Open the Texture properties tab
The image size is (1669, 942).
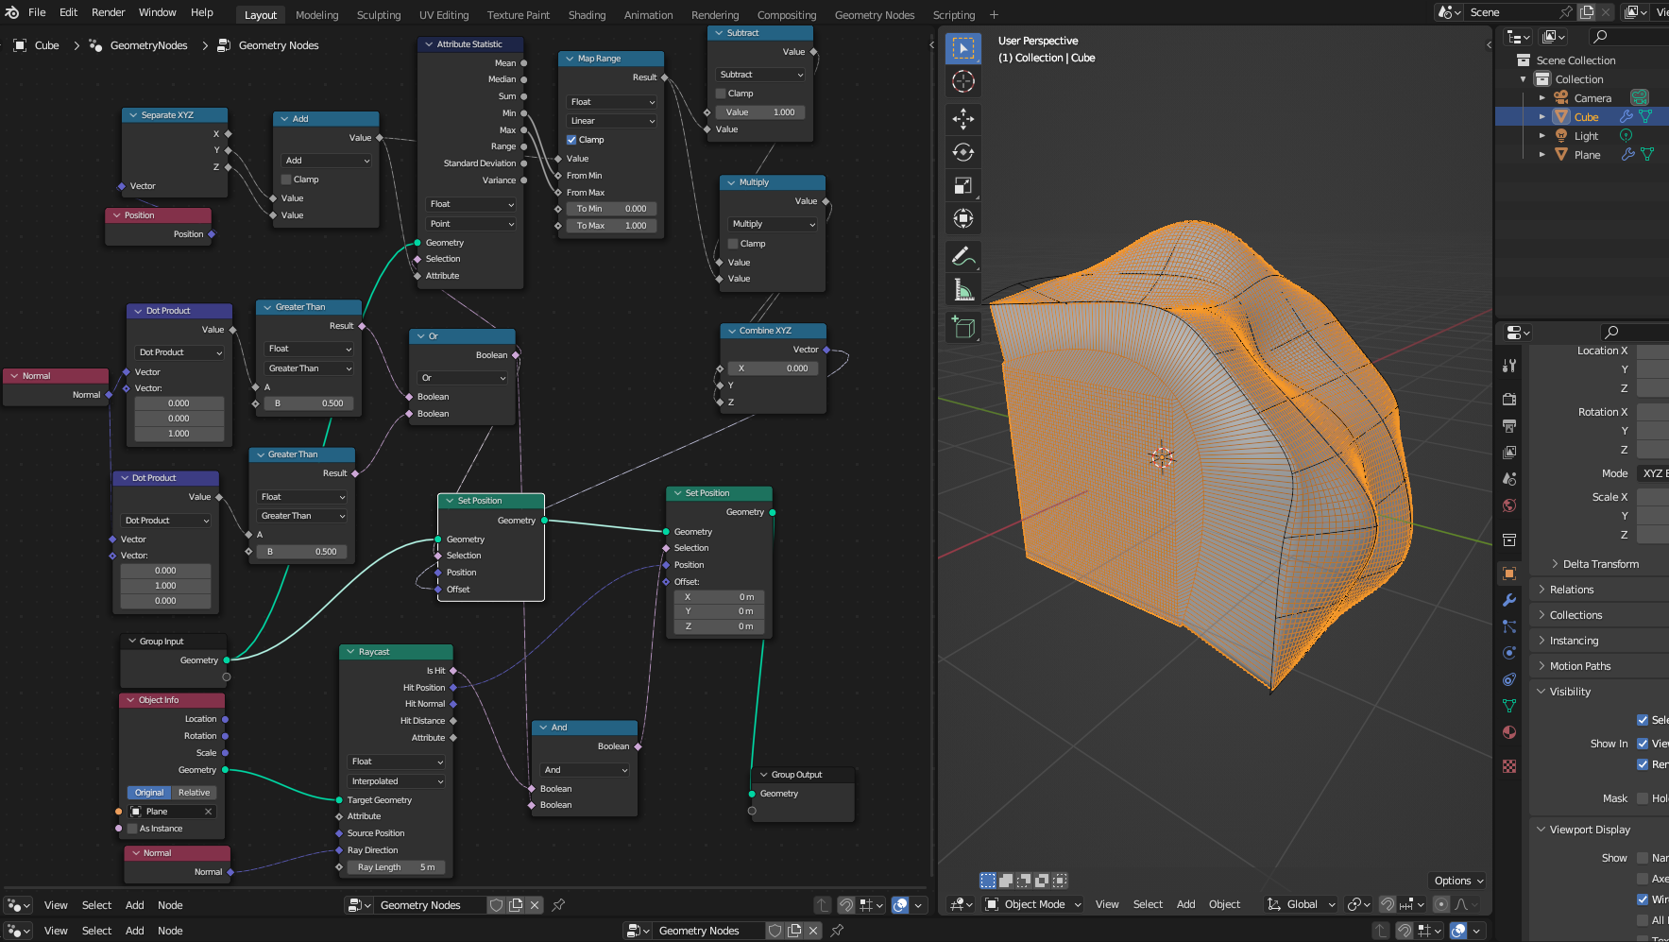point(1509,765)
